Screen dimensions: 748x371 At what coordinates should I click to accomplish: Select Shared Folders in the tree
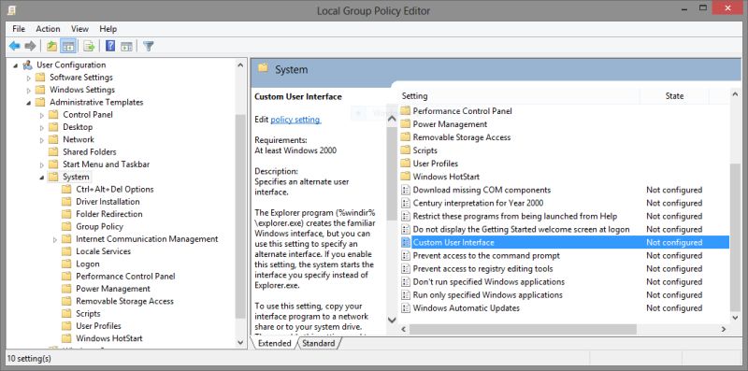coord(89,151)
